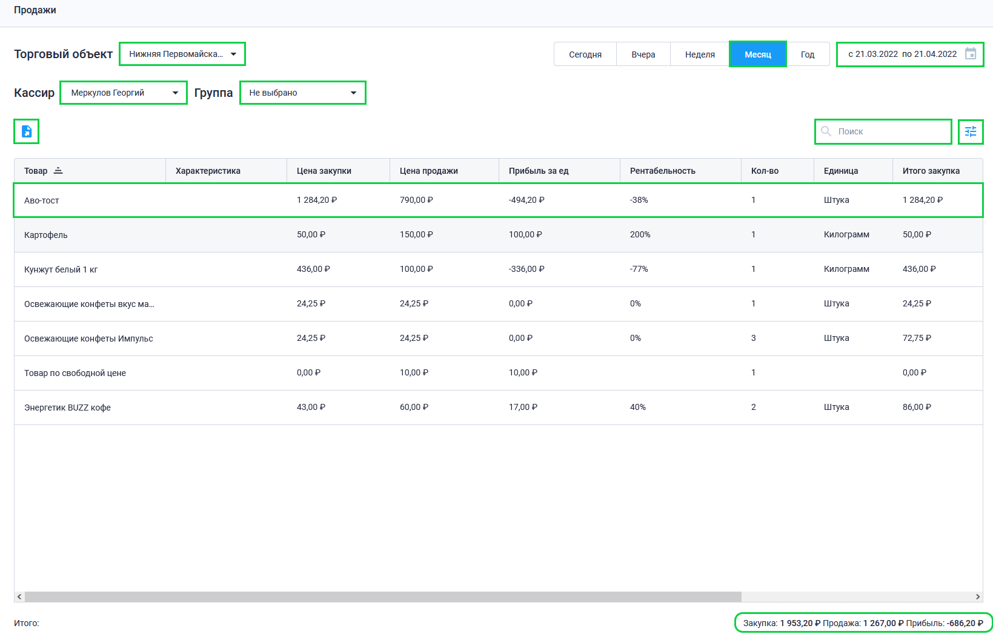Click the left scroll arrow of table
Image resolution: width=993 pixels, height=637 pixels.
tap(19, 597)
